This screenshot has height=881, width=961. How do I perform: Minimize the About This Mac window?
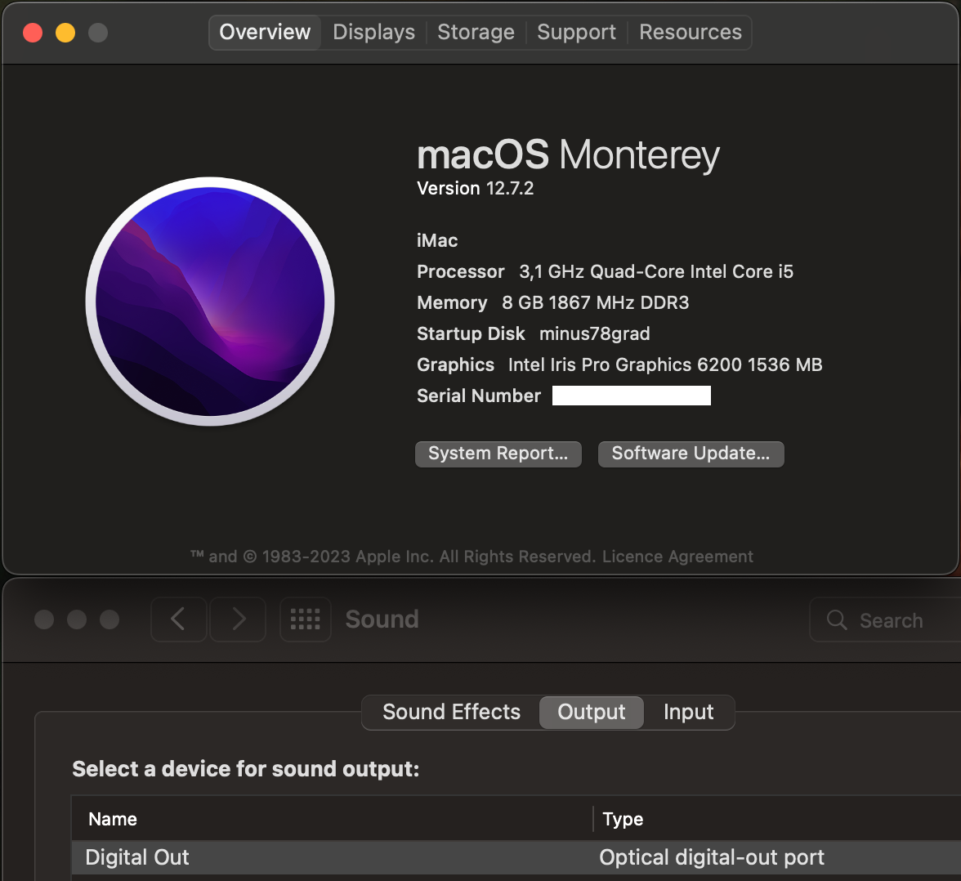[65, 33]
